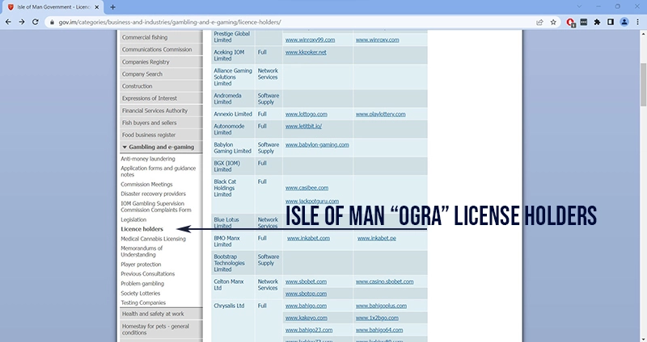Visit www.kakeyo.com link
Screen dimensions: 647x342
click(x=307, y=318)
